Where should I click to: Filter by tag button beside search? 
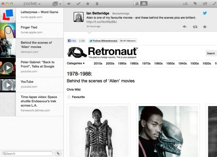58,154
